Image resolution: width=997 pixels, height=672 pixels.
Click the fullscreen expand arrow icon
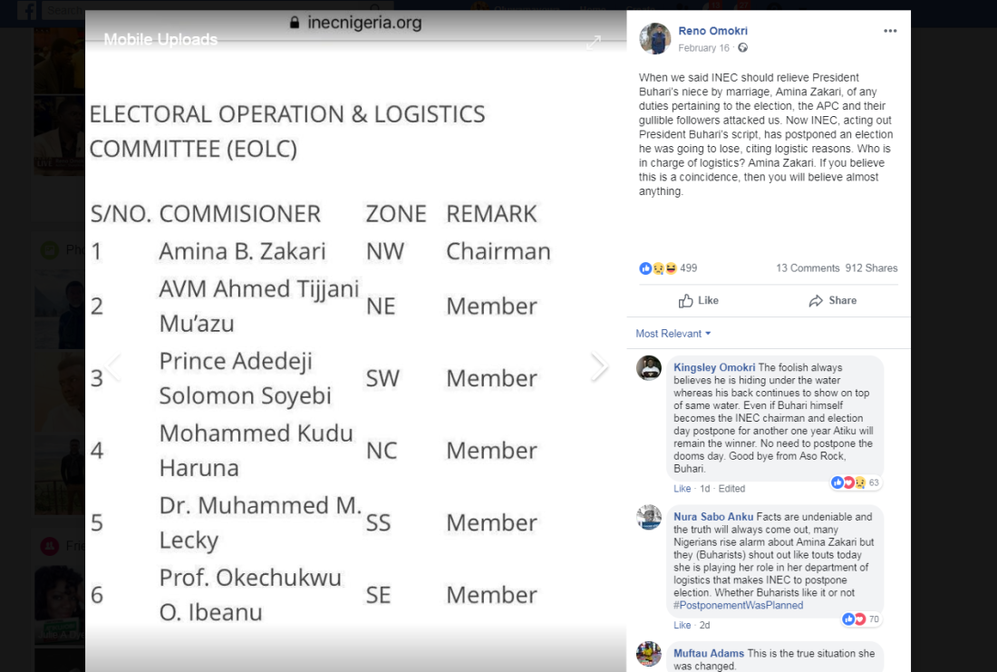(594, 43)
